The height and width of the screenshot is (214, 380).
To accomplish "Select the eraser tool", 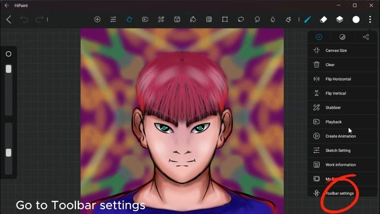I will 324,20.
